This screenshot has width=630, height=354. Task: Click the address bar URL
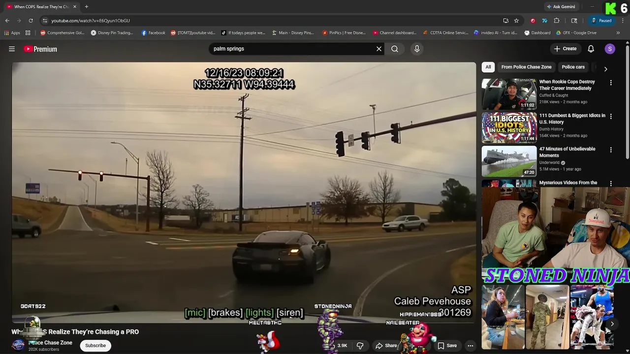click(91, 21)
